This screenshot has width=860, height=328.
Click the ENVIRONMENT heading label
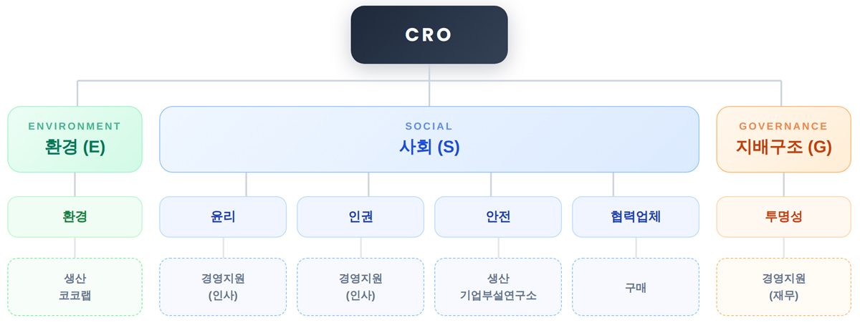[75, 127]
